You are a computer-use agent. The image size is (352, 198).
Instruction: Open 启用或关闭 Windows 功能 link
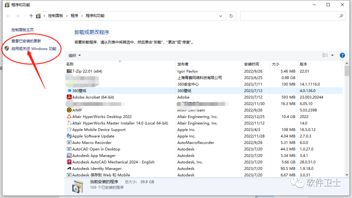(x=34, y=49)
